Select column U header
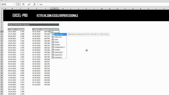Screen dimensions: 169x95 164,8
